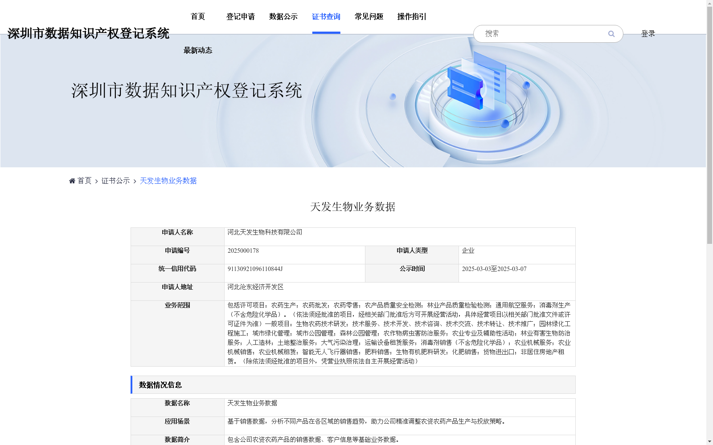Screen dimensions: 713x445
Task: Click the page heading 天发生物业务数据
Action: coord(353,207)
